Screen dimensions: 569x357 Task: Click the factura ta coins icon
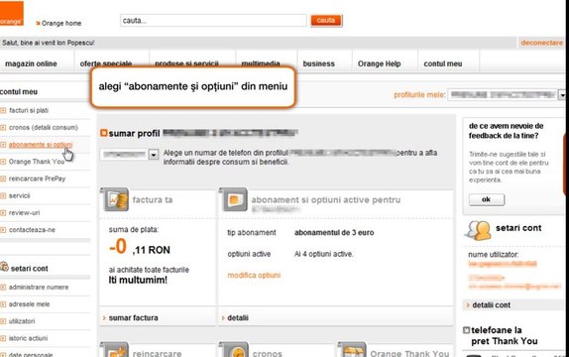pos(116,199)
